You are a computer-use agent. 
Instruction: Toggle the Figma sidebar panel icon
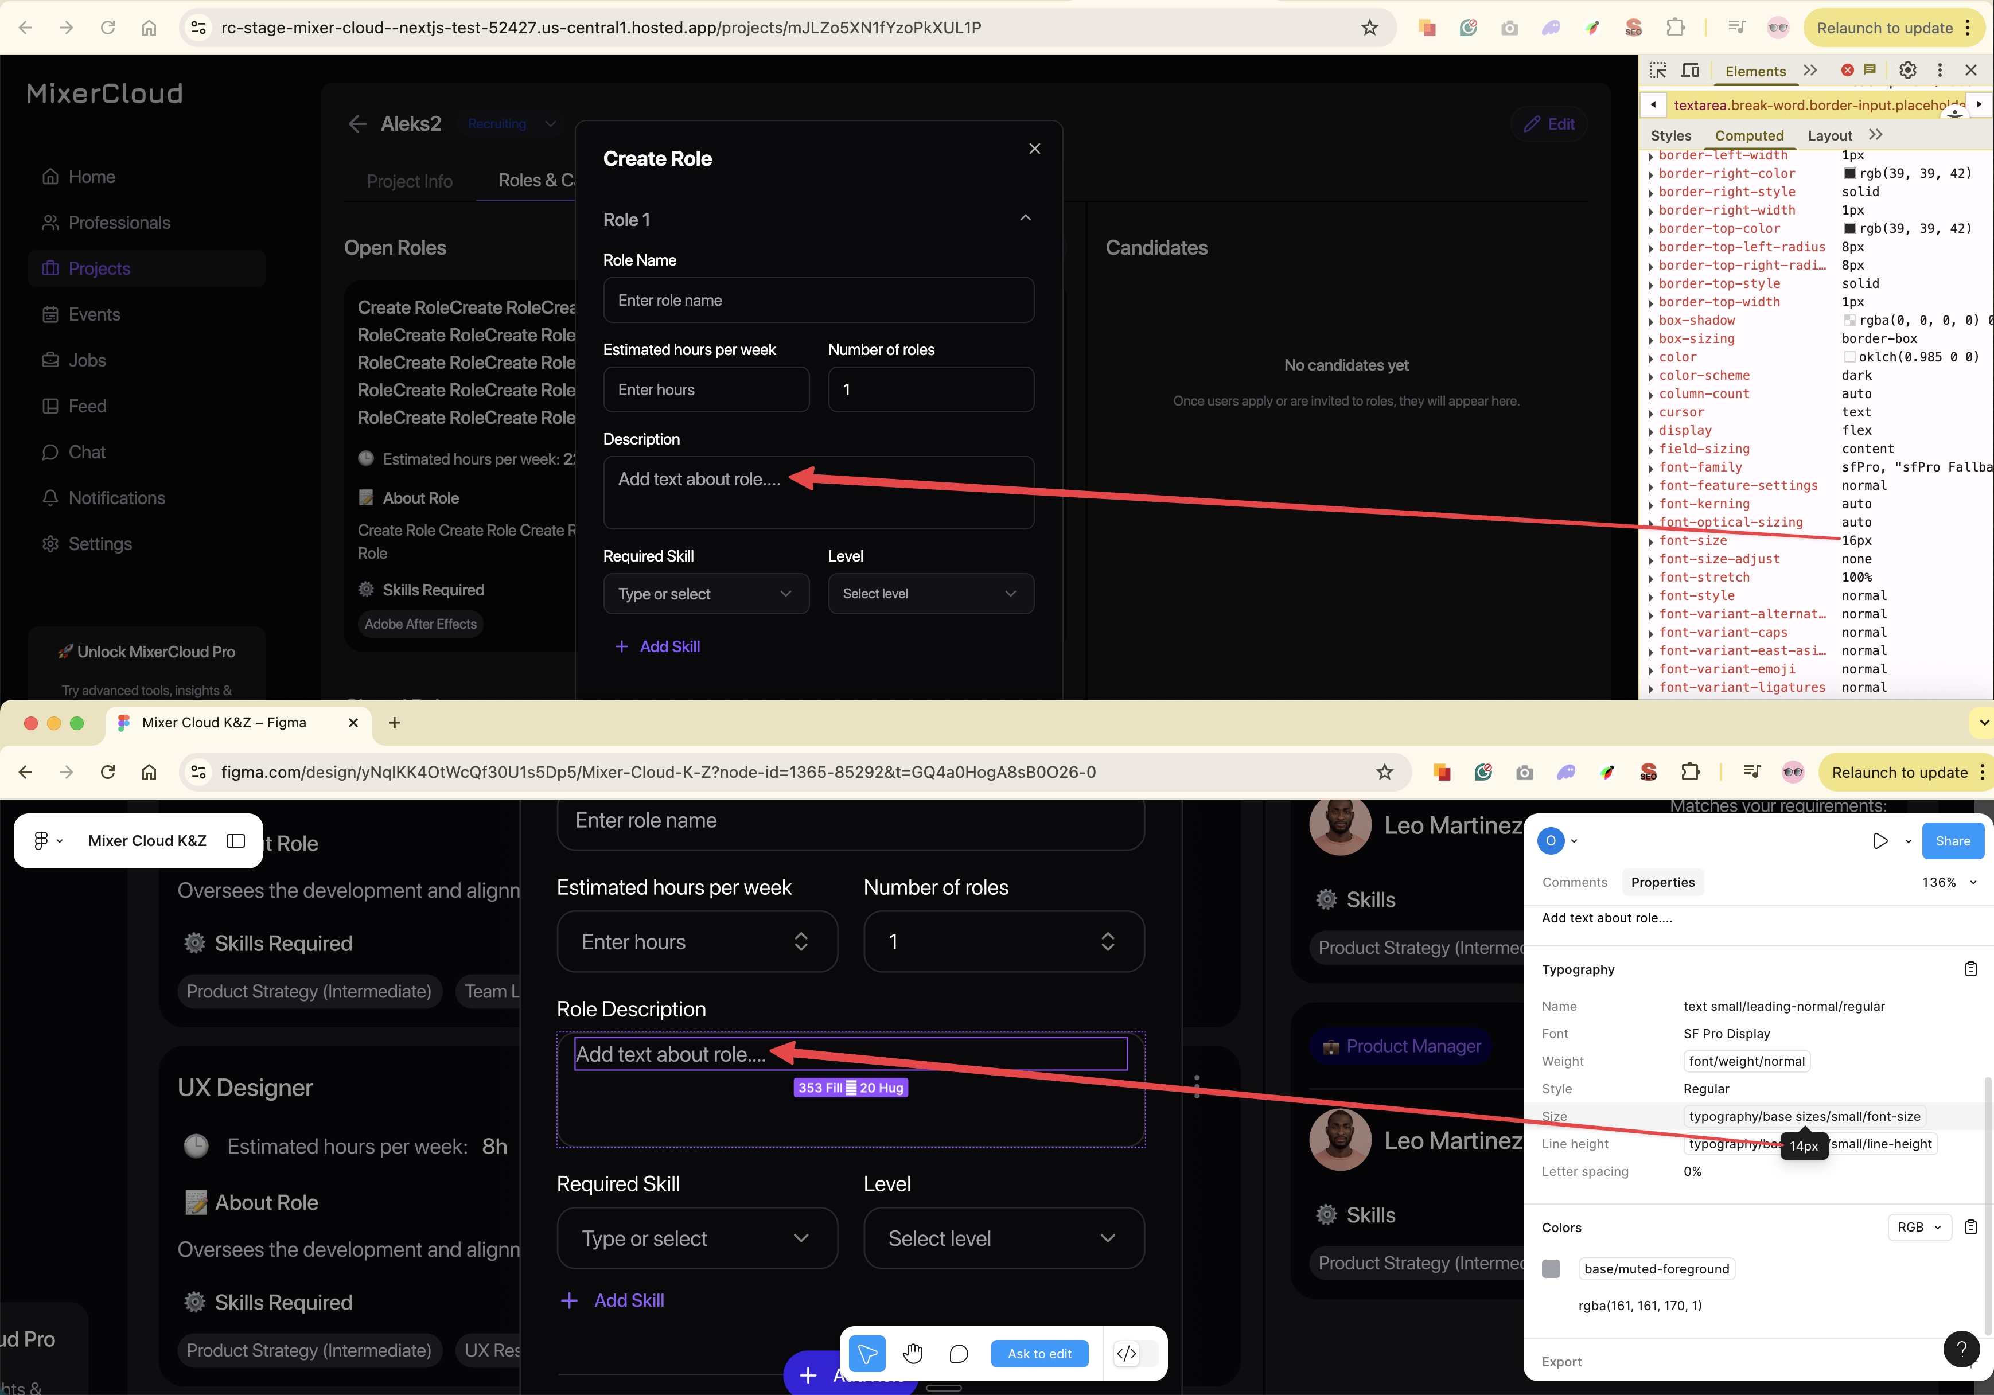(235, 840)
